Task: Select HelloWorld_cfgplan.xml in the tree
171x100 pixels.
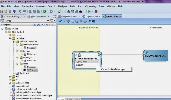Action: pyautogui.click(x=26, y=89)
